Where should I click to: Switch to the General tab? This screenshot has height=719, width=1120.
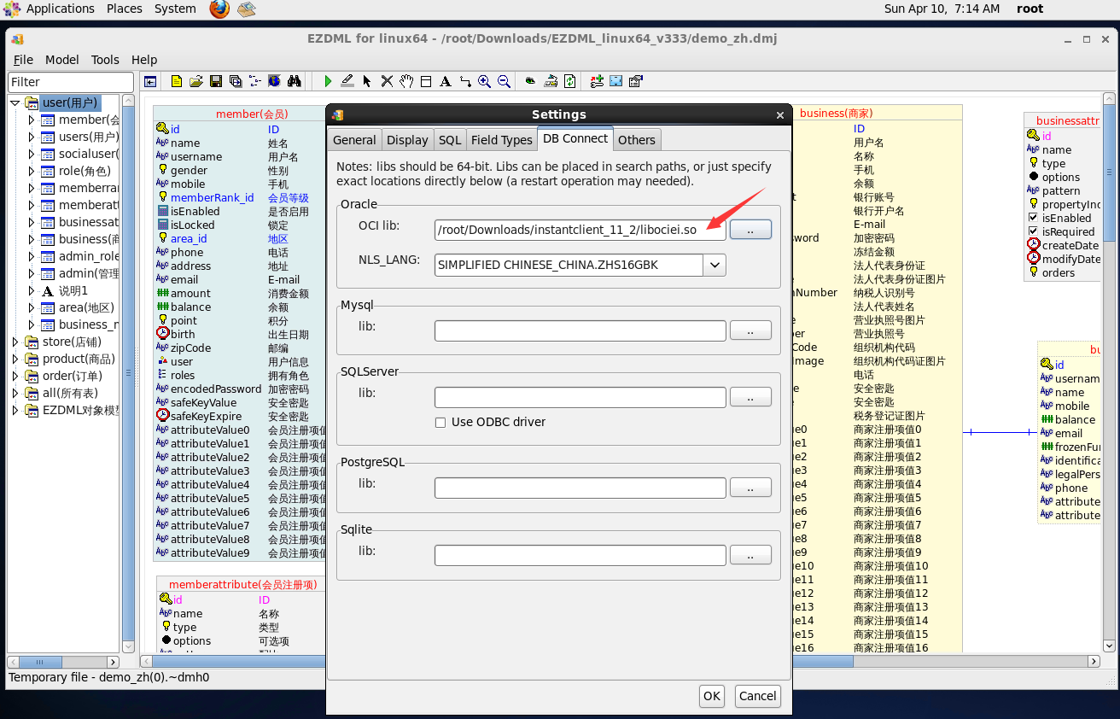click(x=354, y=140)
